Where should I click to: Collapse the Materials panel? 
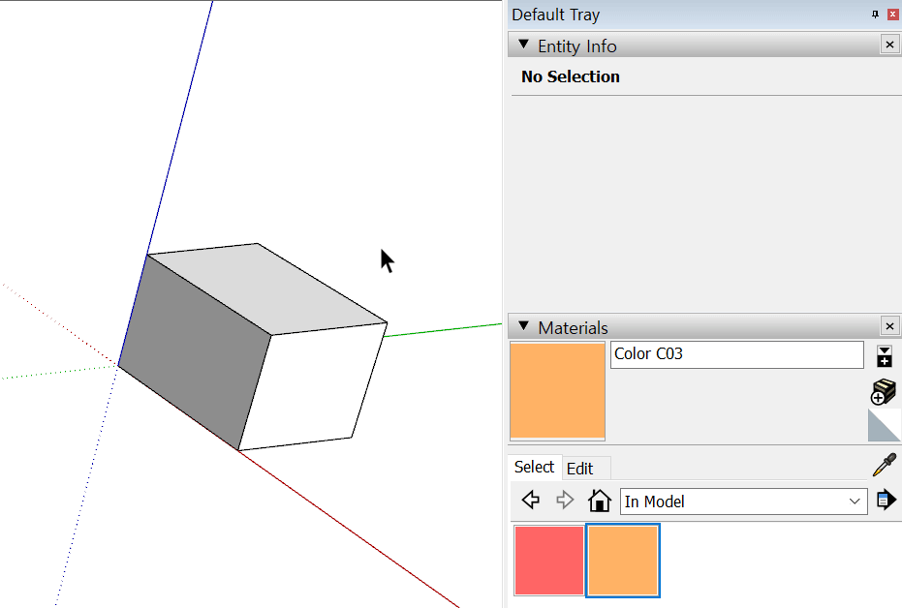[x=523, y=326]
